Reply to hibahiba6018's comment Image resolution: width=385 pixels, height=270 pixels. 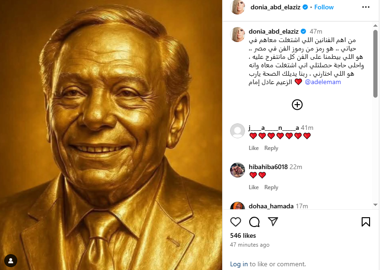pyautogui.click(x=271, y=187)
